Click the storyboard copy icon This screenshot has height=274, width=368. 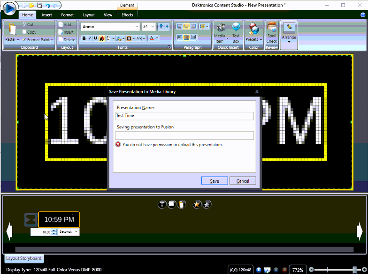click(172, 204)
